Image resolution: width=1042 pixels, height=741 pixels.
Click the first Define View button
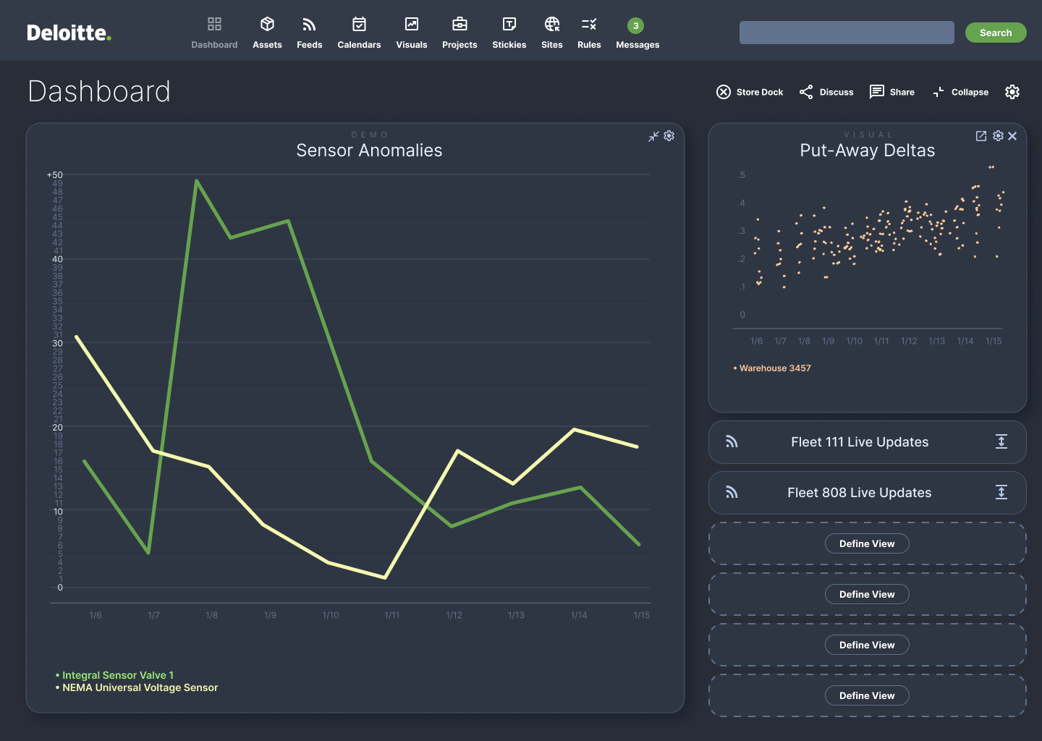pyautogui.click(x=867, y=543)
